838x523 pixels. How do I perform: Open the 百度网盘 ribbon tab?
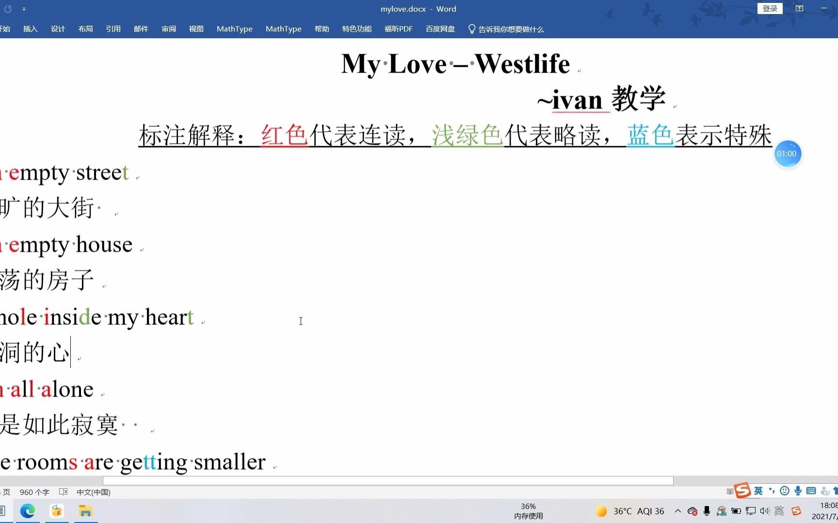440,29
